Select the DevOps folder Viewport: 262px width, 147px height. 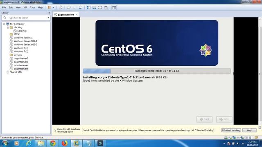[x=18, y=55]
